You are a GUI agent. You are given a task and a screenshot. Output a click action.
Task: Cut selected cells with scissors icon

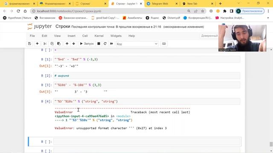[45, 44]
